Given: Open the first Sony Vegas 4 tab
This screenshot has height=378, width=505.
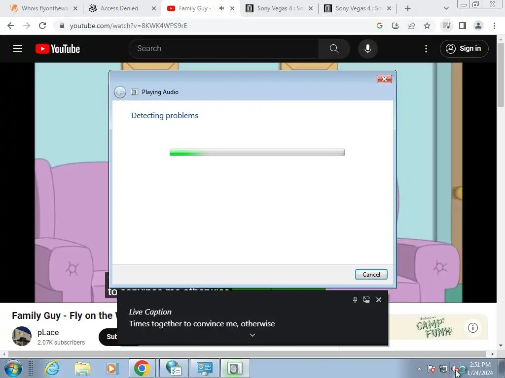Looking at the screenshot, I should [x=280, y=8].
